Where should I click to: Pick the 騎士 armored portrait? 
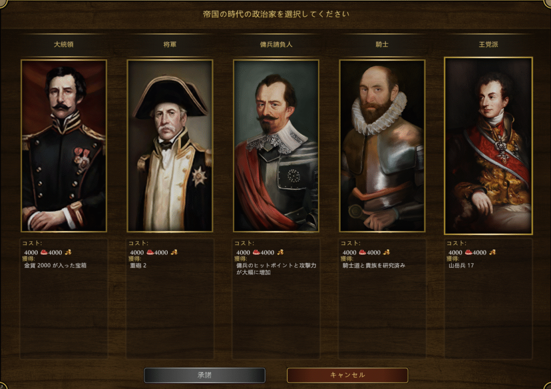pyautogui.click(x=382, y=145)
